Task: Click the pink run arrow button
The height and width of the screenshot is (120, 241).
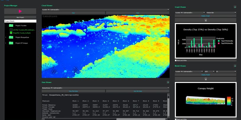Action: click(x=20, y=11)
